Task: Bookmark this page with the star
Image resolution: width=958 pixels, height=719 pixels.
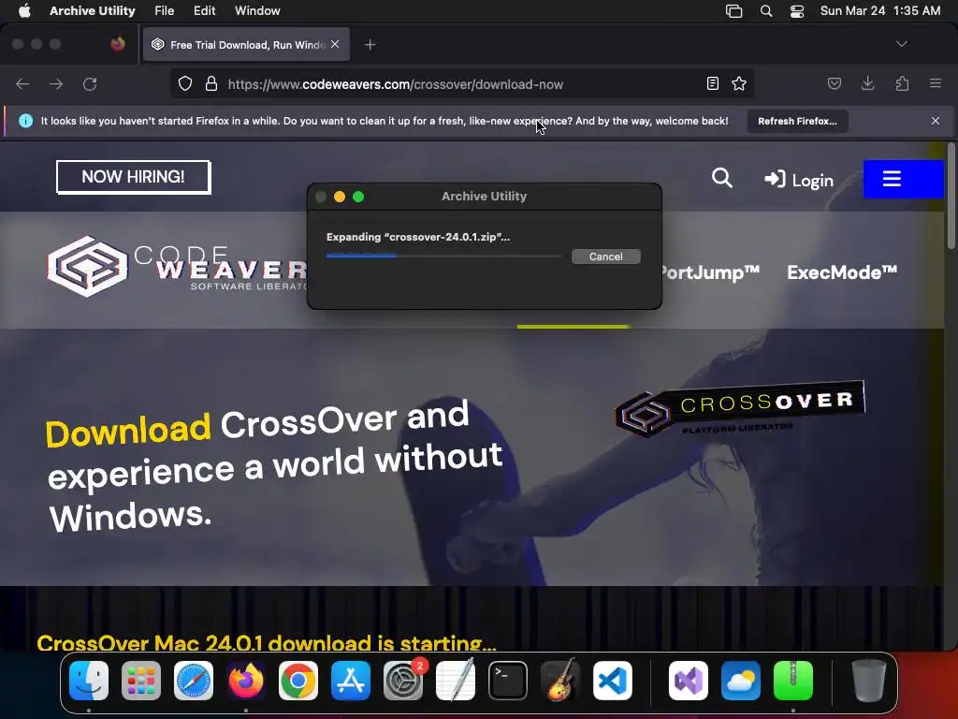Action: pyautogui.click(x=739, y=83)
